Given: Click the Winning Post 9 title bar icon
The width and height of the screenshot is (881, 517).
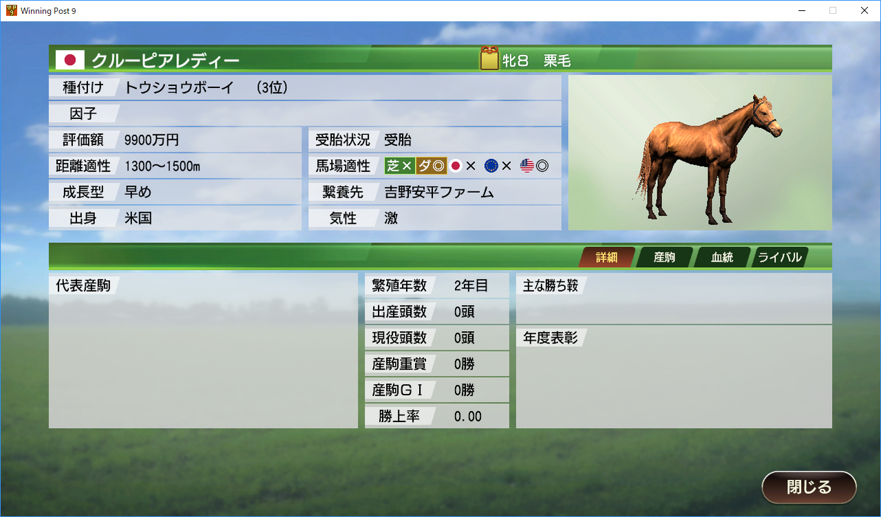Looking at the screenshot, I should pos(11,10).
